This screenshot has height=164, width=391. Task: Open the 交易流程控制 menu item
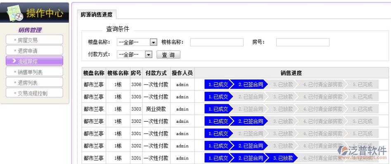(34, 93)
